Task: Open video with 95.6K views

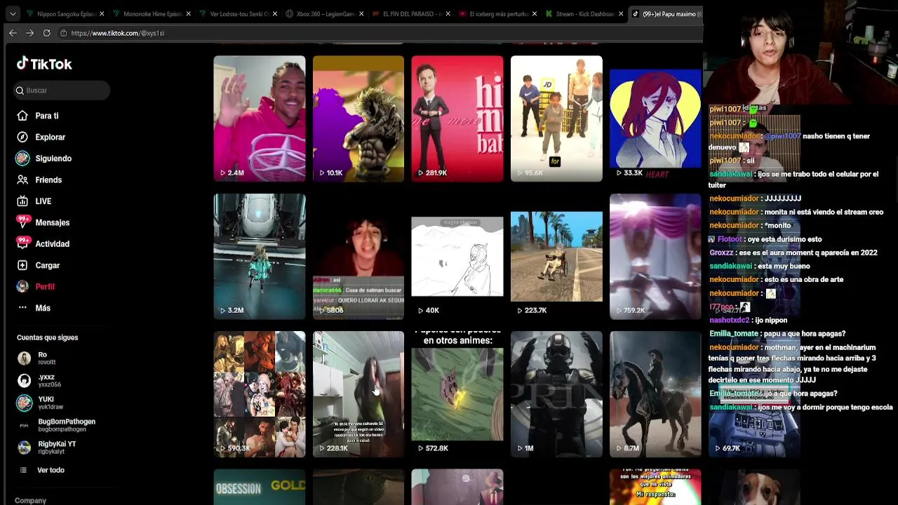Action: tap(556, 119)
